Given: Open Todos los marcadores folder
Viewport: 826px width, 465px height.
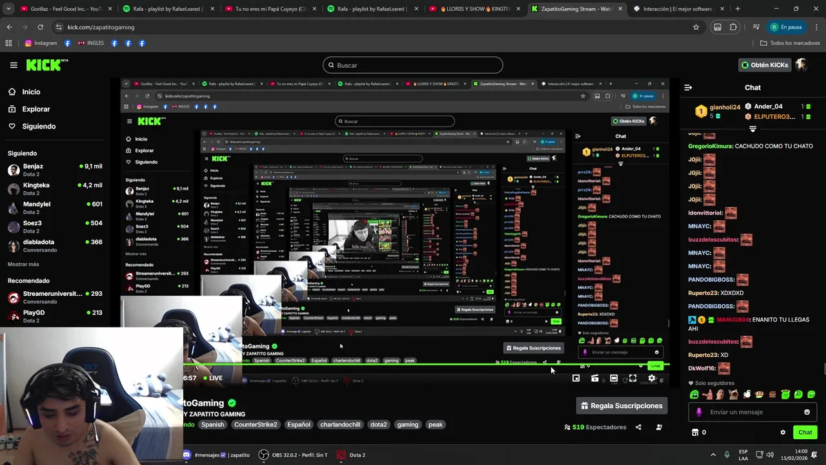Looking at the screenshot, I should click(790, 43).
